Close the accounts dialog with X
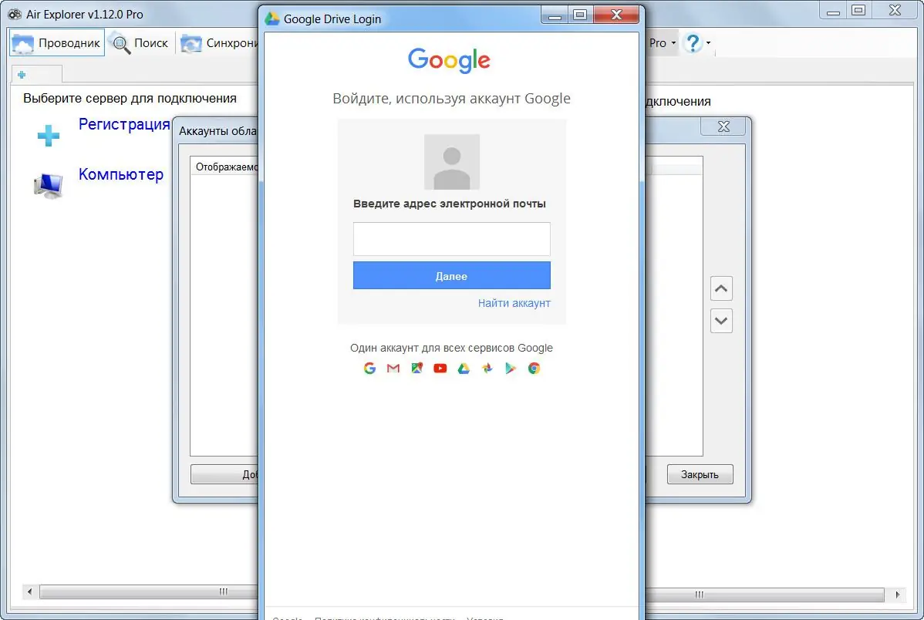This screenshot has width=924, height=620. click(723, 126)
